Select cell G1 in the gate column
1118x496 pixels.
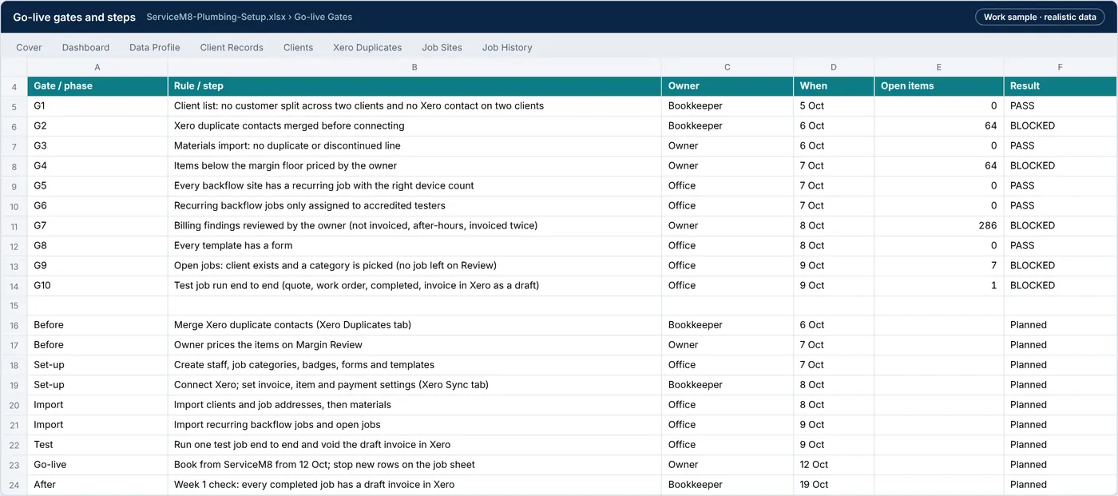pos(97,106)
